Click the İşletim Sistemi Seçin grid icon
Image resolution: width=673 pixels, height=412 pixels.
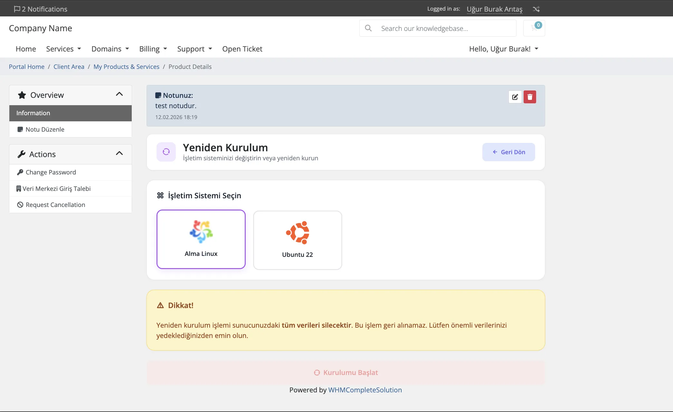click(160, 195)
